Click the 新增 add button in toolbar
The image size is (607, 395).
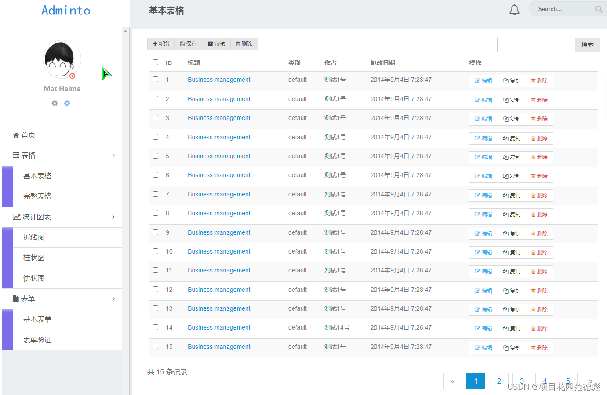click(161, 44)
